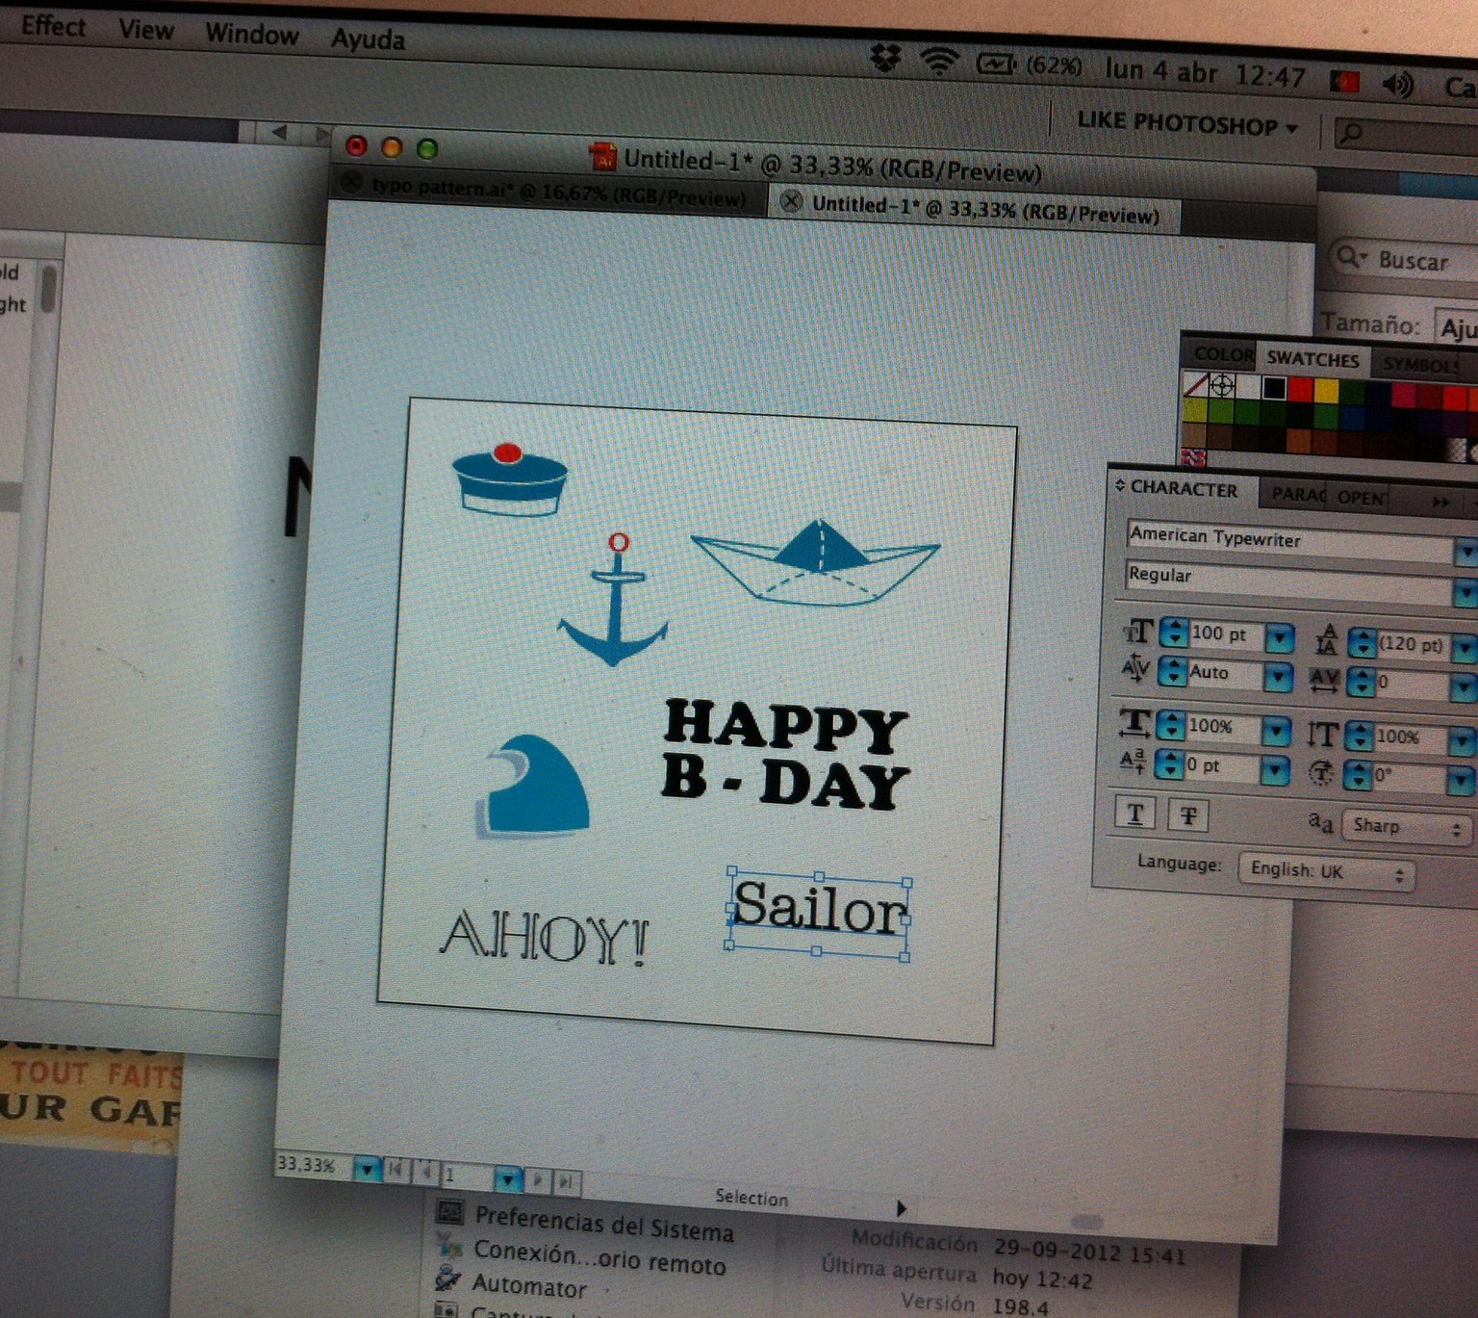This screenshot has height=1318, width=1478.
Task: Click the baseline shift icon
Action: (1133, 762)
